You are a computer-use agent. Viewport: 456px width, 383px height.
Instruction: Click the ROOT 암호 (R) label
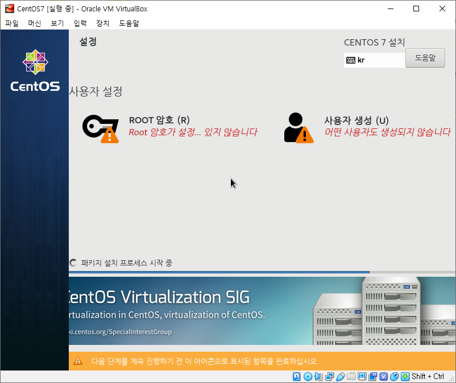click(x=159, y=120)
